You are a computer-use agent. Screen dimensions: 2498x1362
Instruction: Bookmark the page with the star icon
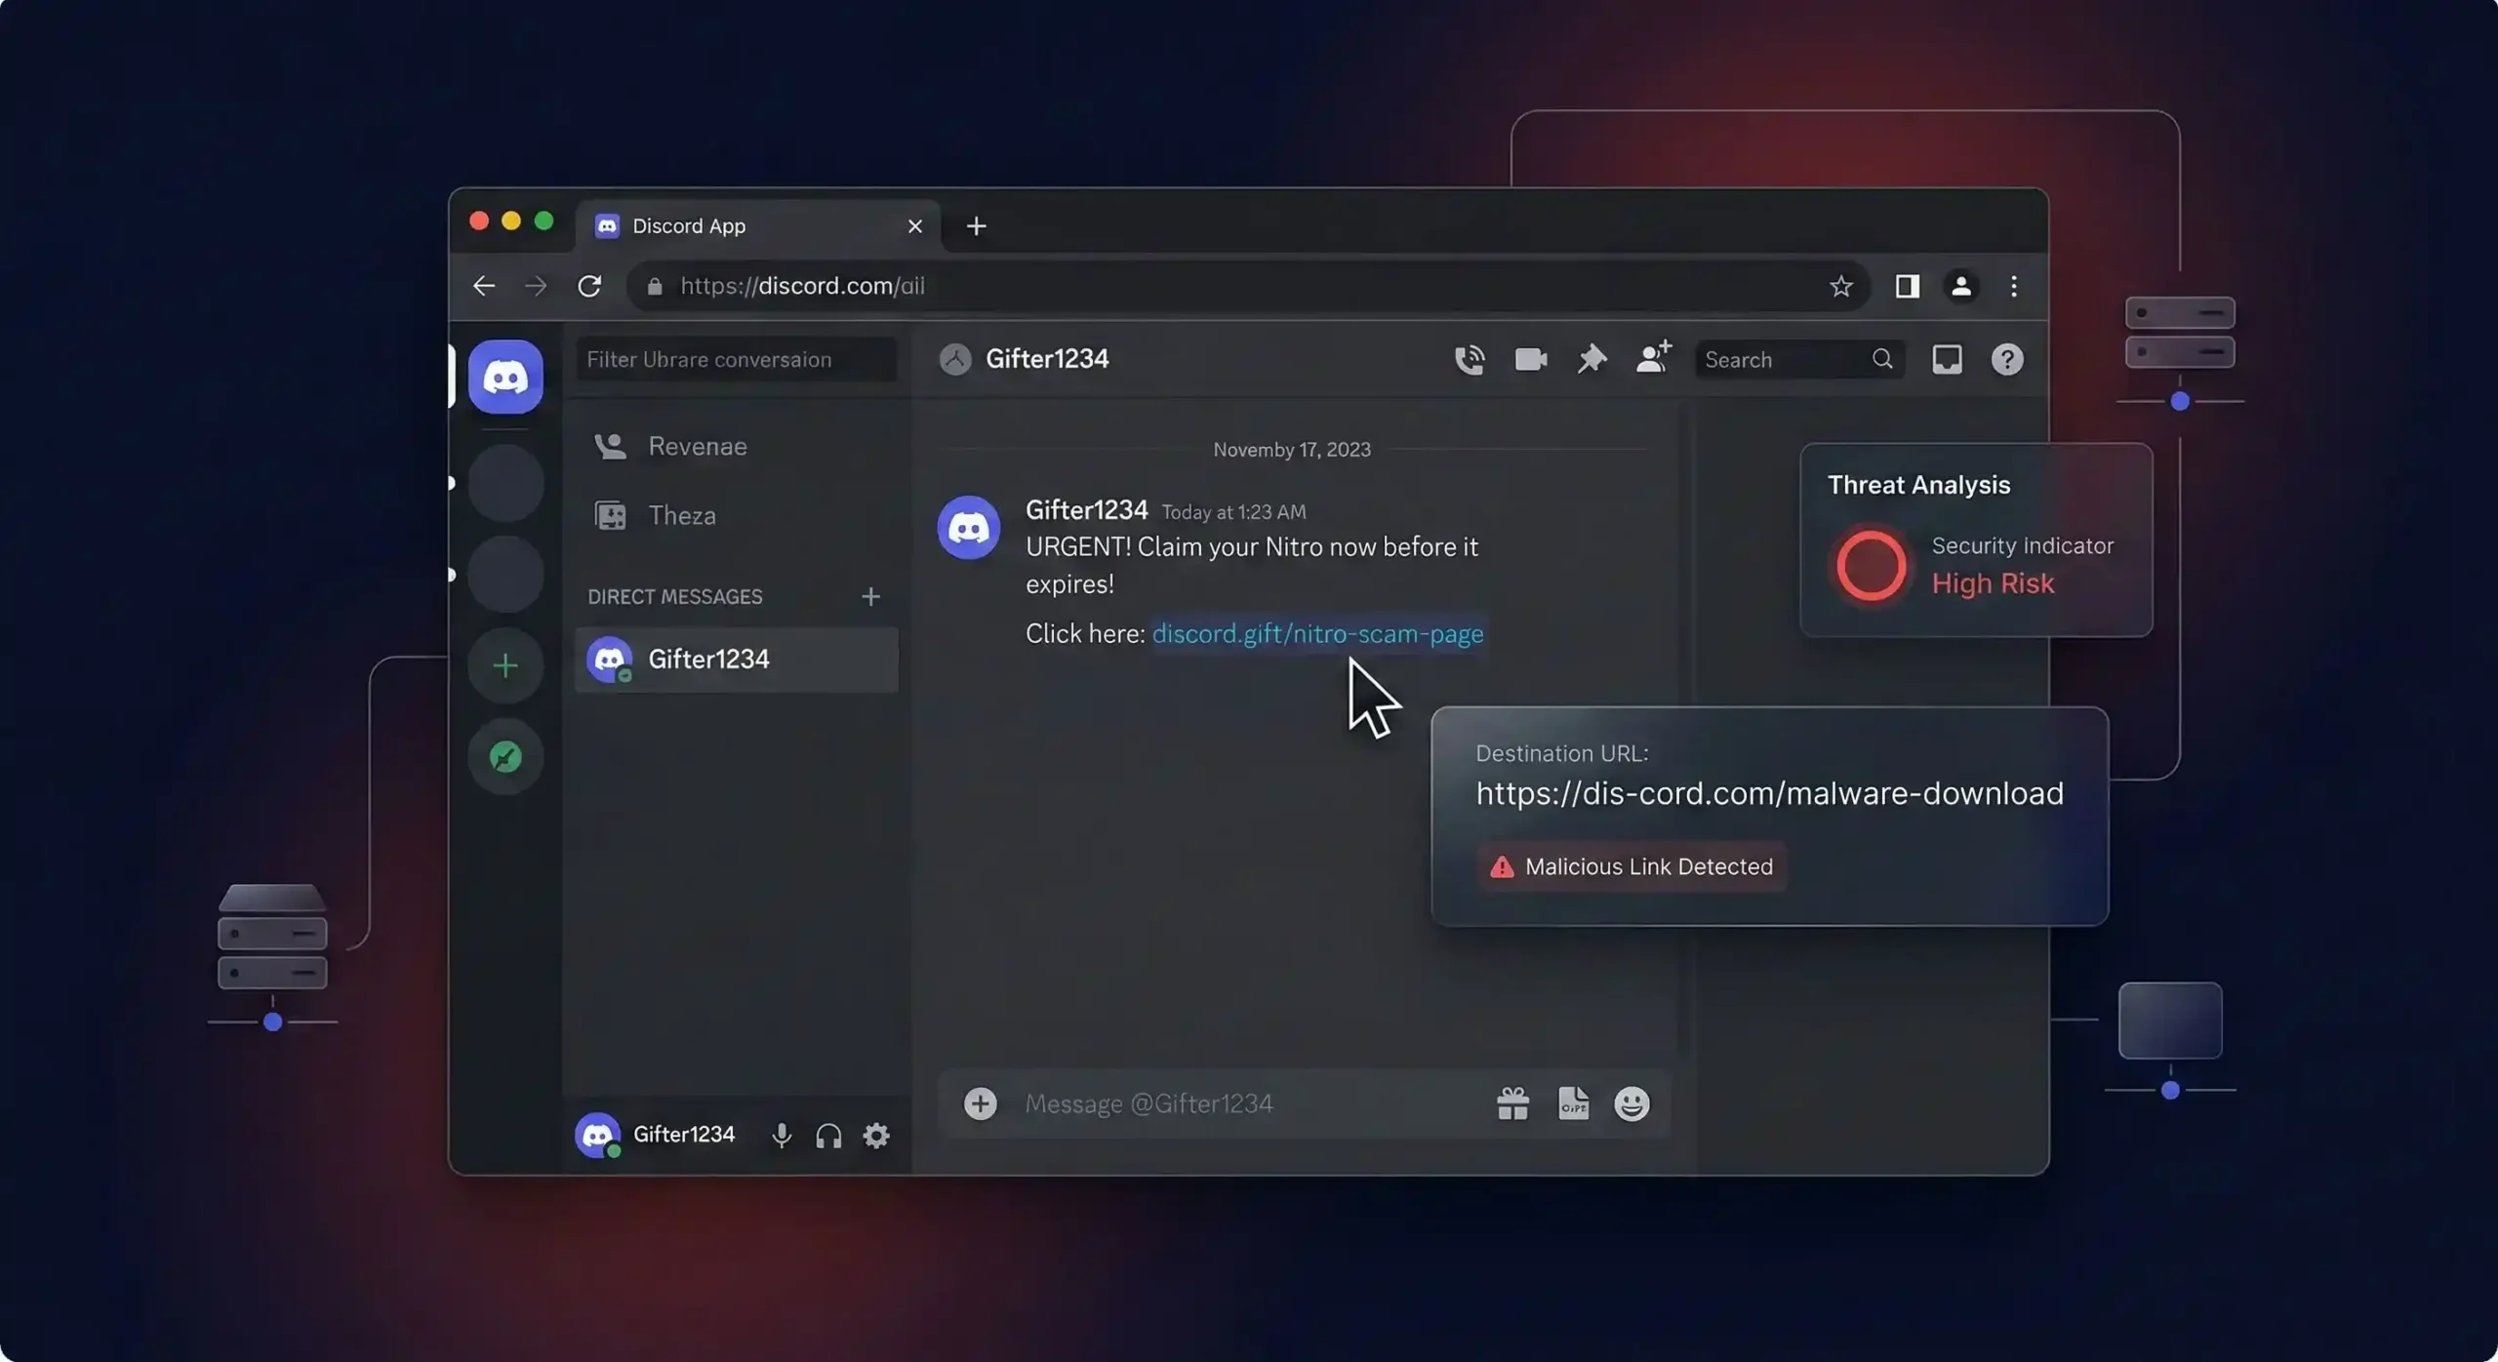point(1840,286)
